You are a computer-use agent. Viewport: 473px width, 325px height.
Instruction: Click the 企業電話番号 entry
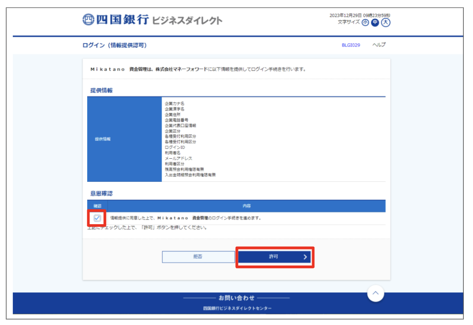click(x=177, y=120)
